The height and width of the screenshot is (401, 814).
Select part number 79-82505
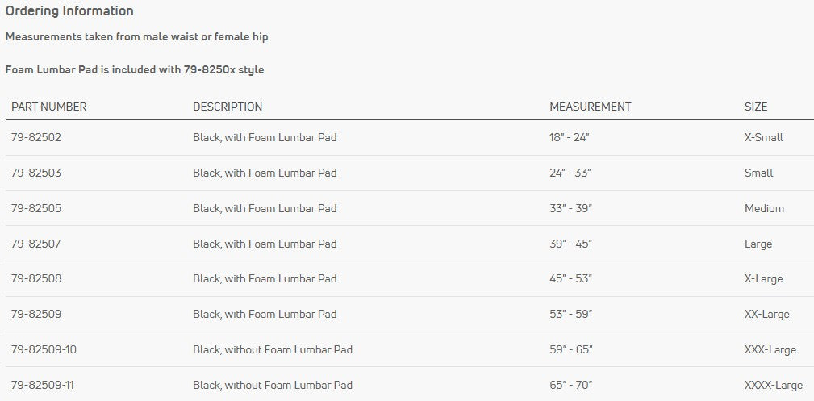tap(36, 208)
